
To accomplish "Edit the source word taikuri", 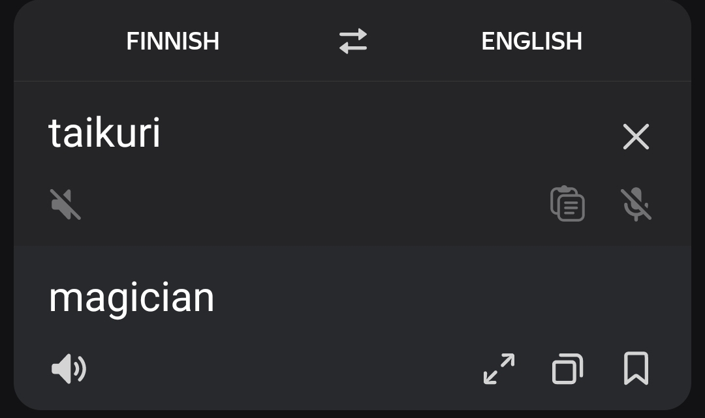I will pos(104,134).
